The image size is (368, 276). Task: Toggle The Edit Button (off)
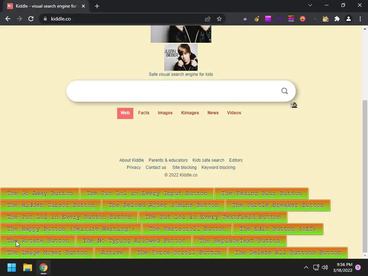pos(278,229)
